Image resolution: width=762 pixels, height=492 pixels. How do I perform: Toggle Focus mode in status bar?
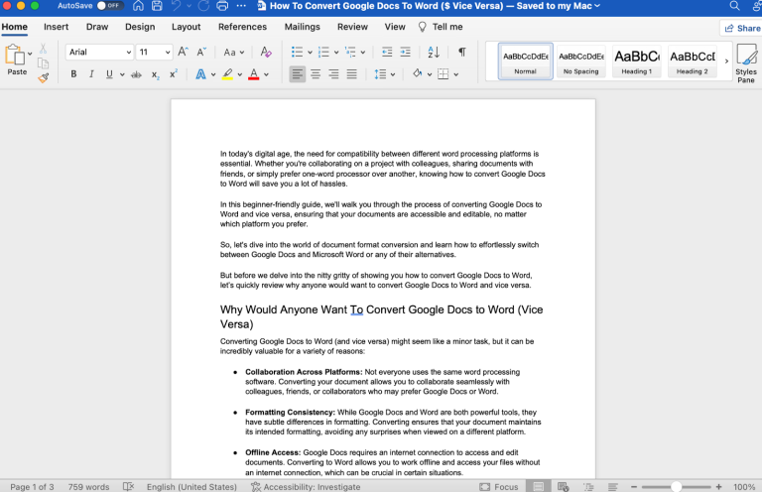point(499,486)
